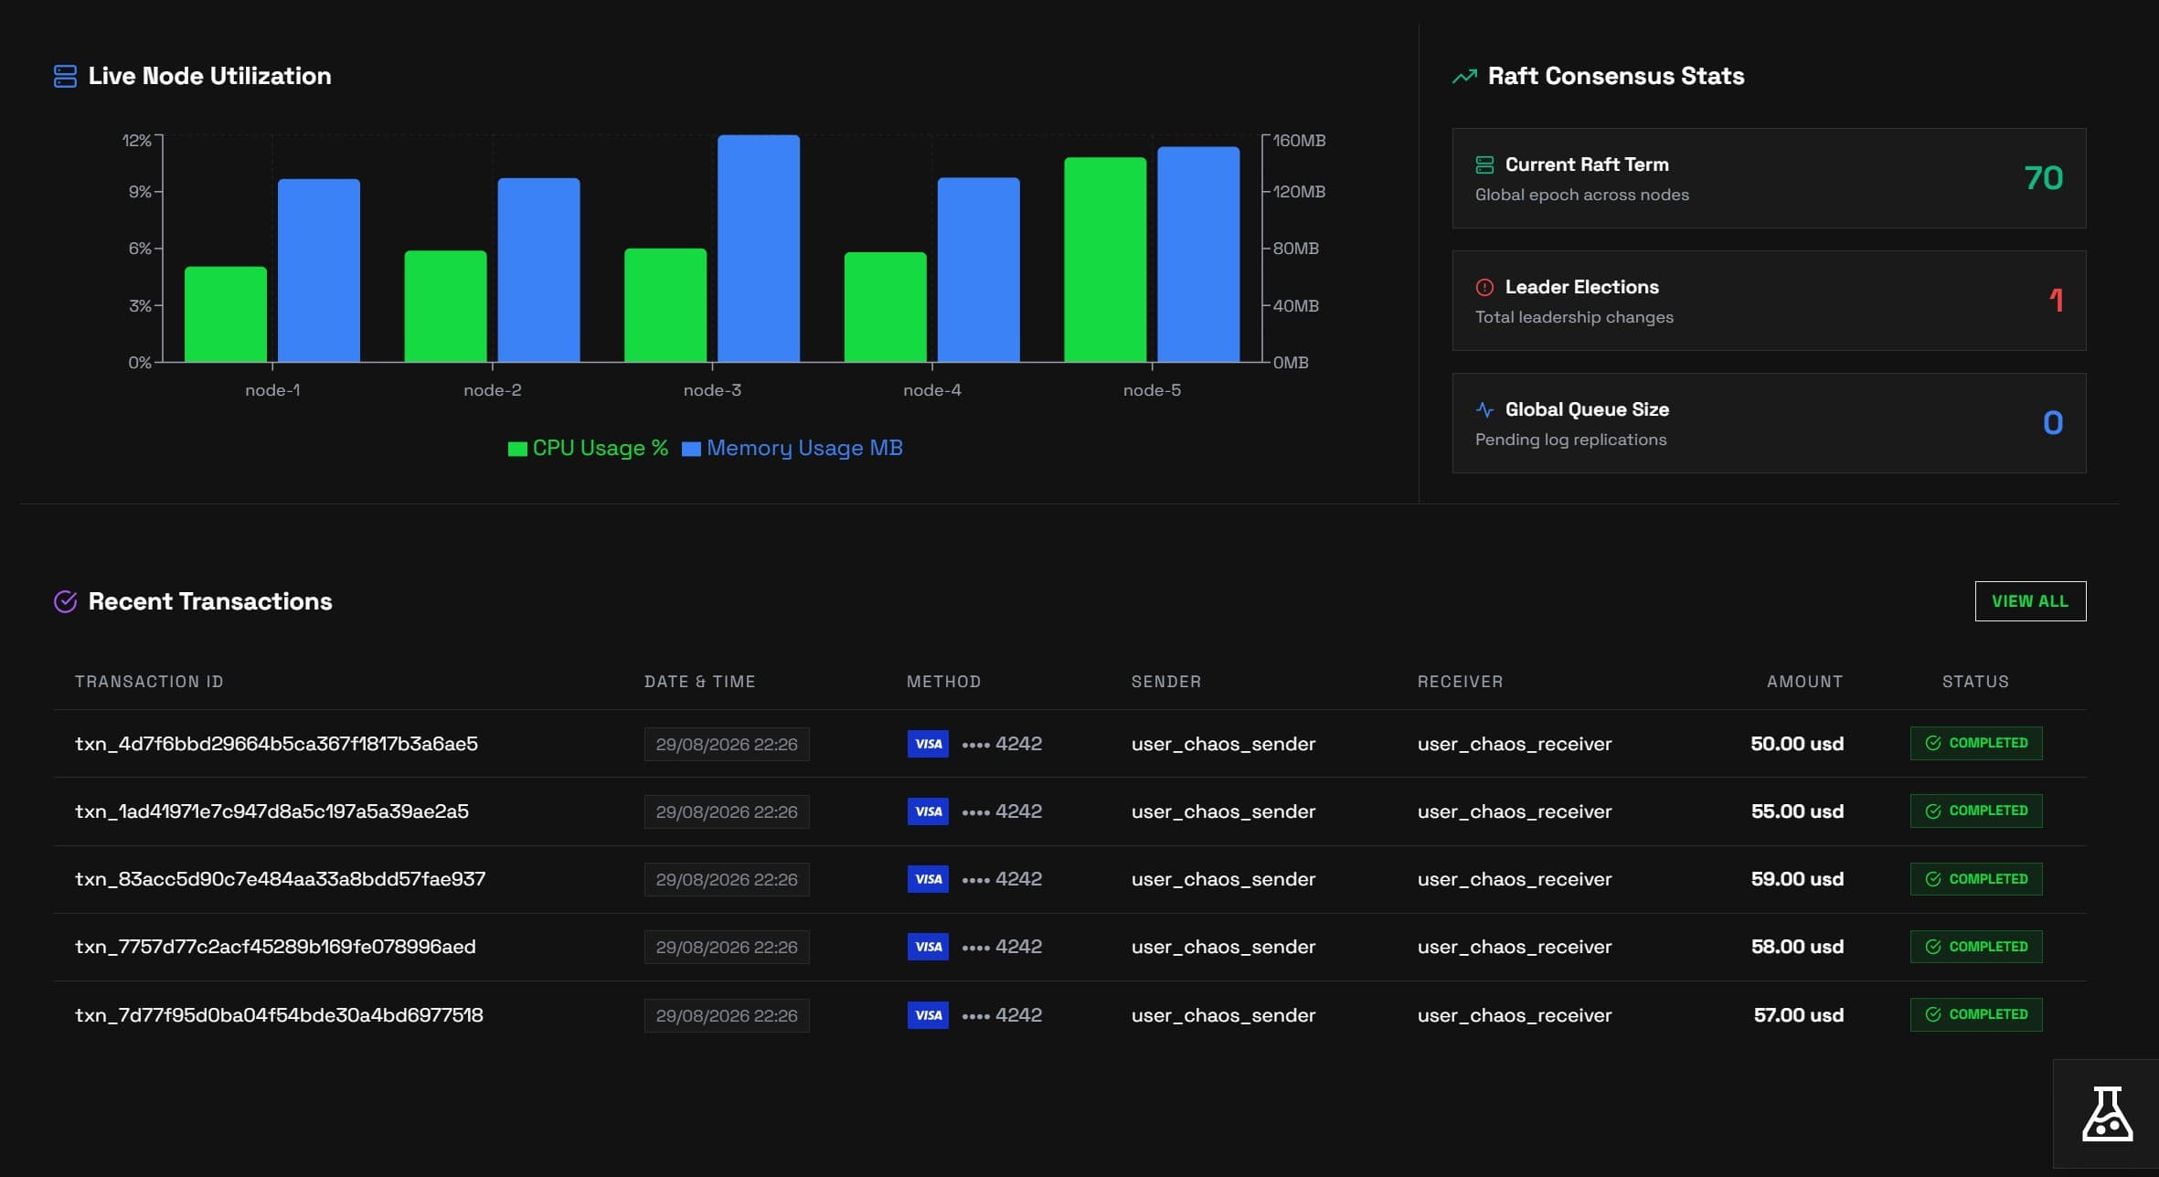
Task: Select transaction txn_83acc5d90c7e484aa33a8bdd57fae937
Action: click(x=280, y=879)
